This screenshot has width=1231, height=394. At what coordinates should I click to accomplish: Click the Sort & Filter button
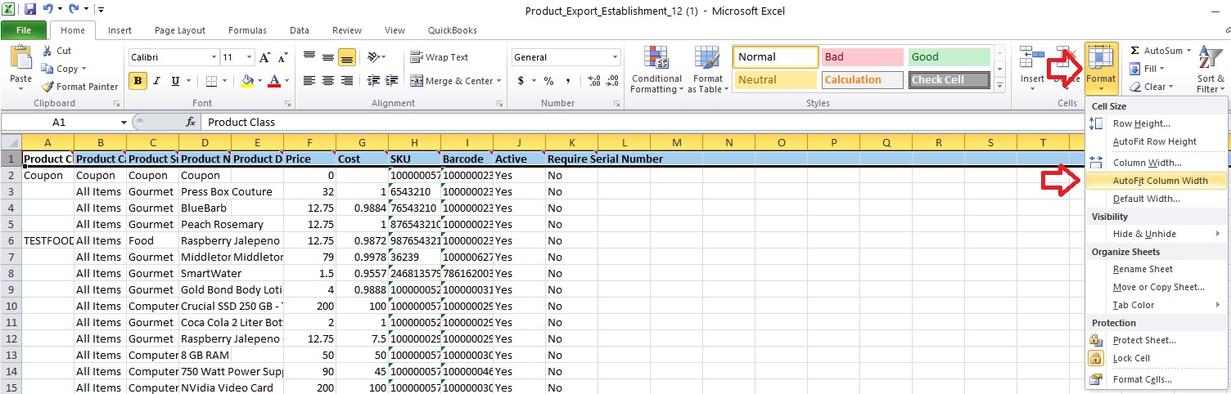click(1210, 69)
